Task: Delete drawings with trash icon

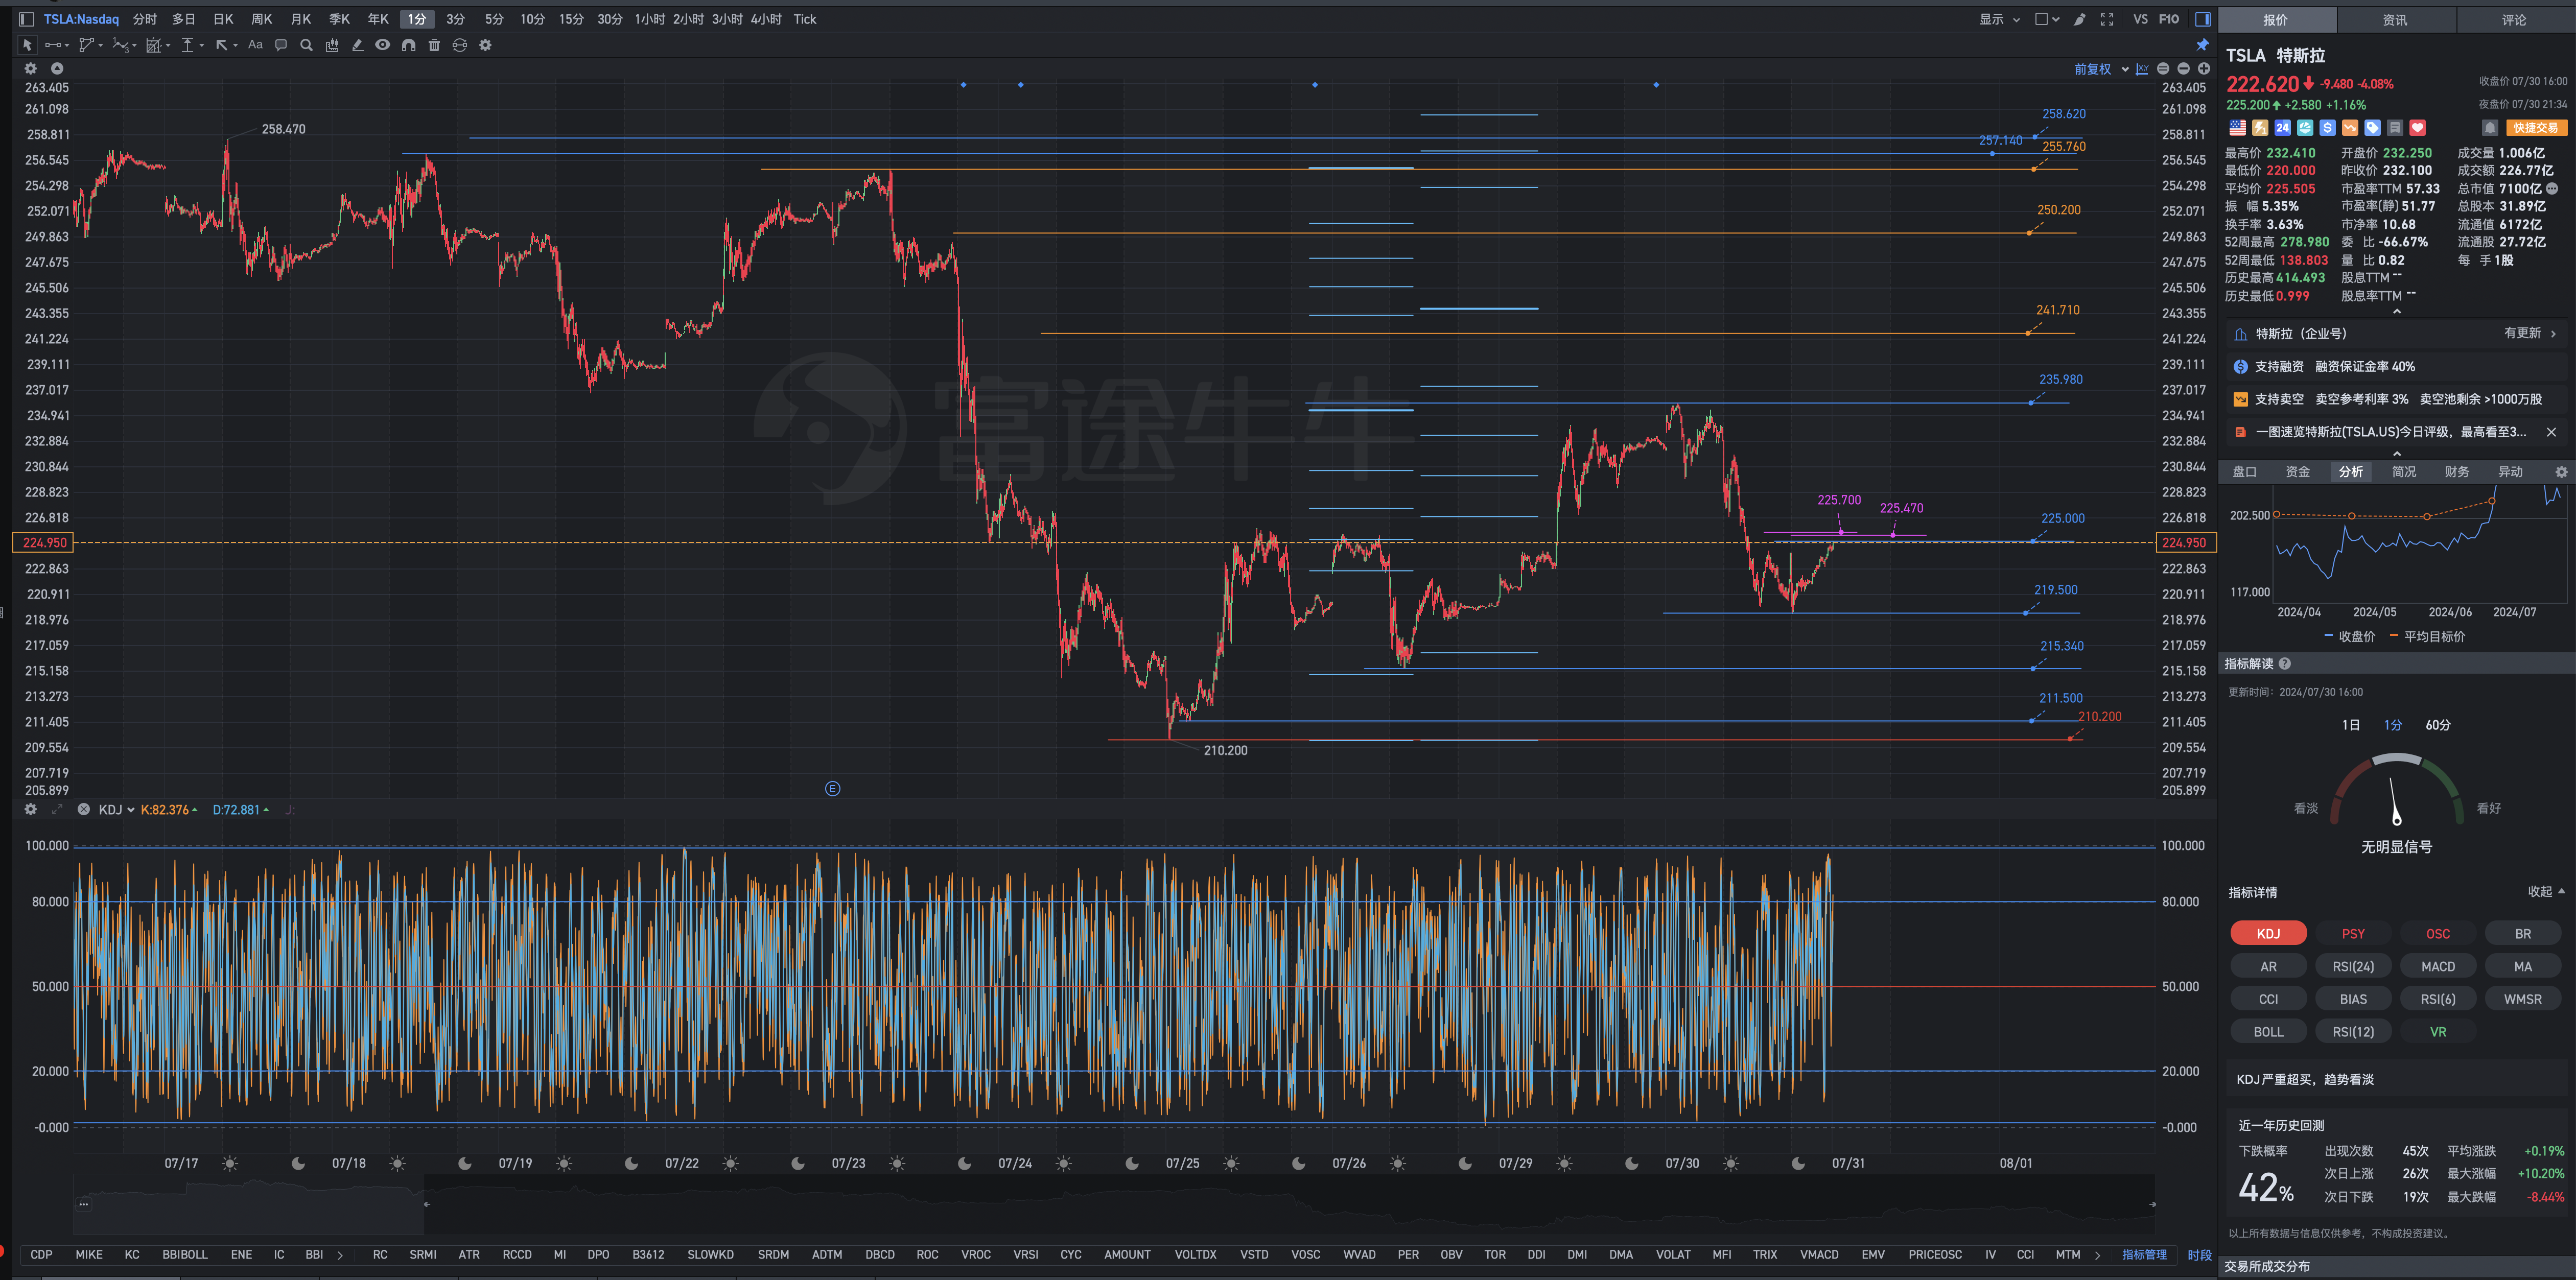Action: tap(434, 45)
